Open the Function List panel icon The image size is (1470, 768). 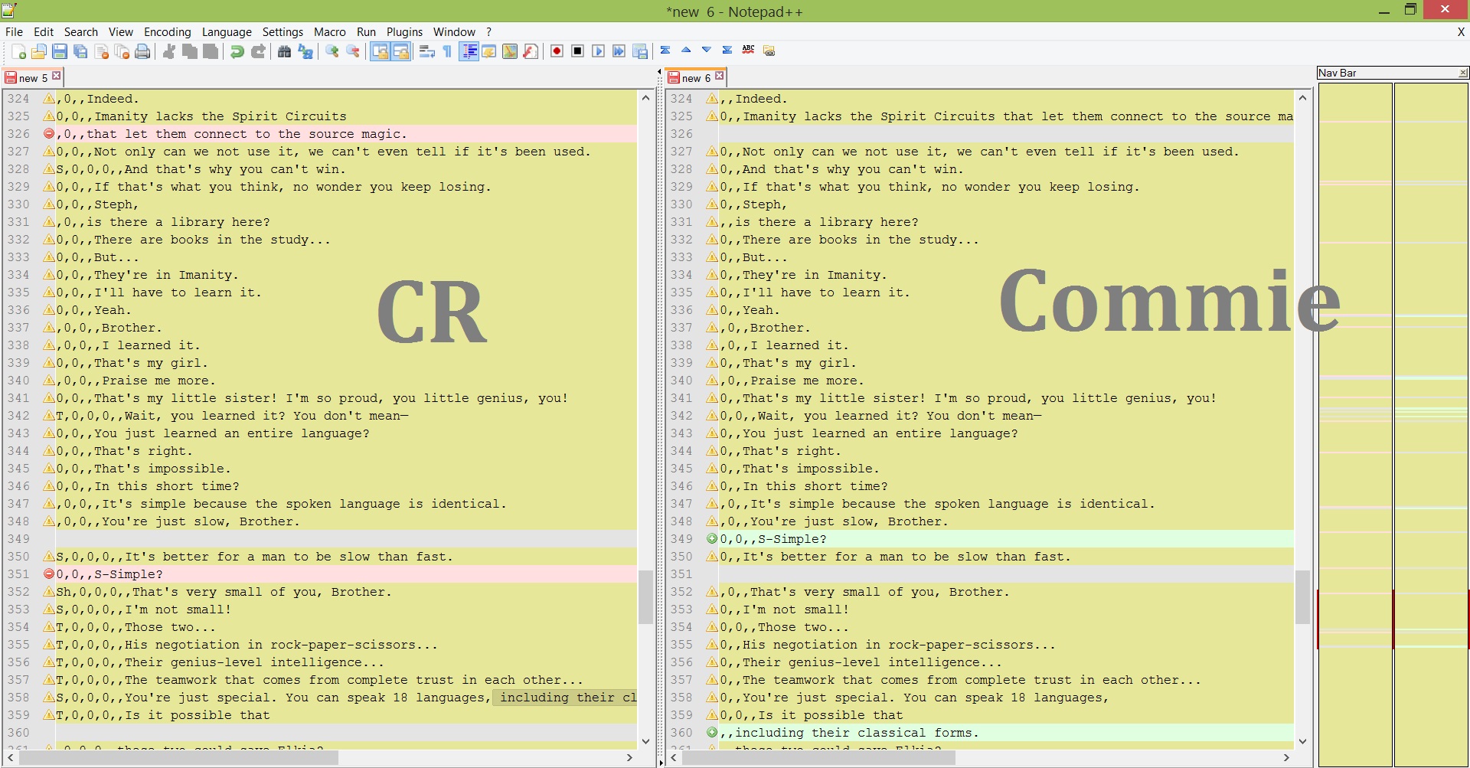point(531,51)
